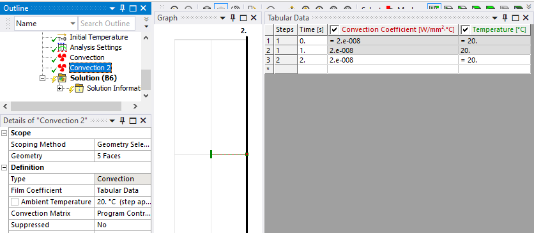Image resolution: width=534 pixels, height=233 pixels.
Task: Select the Convection item's fan icon
Action: [62, 57]
